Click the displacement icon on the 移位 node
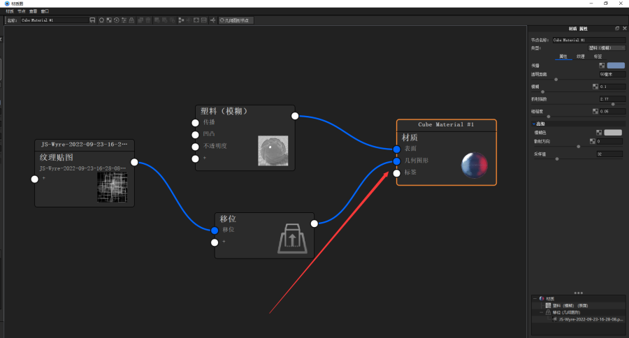The height and width of the screenshot is (338, 629). (x=291, y=237)
